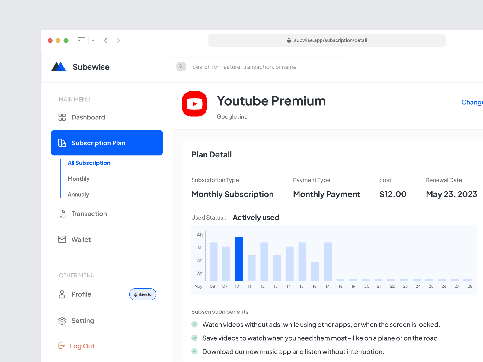483x362 pixels.
Task: Click the Subswise logo icon
Action: (59, 67)
